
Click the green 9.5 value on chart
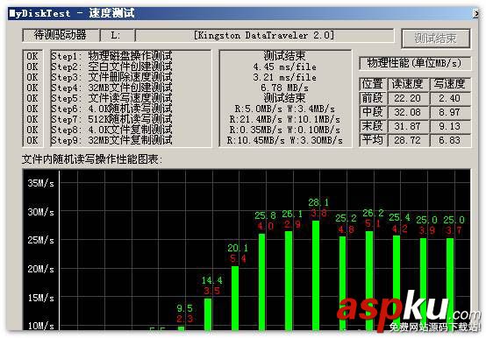[x=185, y=308]
